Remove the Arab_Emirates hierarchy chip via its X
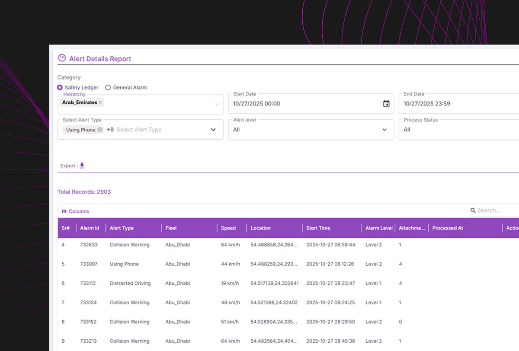 click(x=99, y=102)
